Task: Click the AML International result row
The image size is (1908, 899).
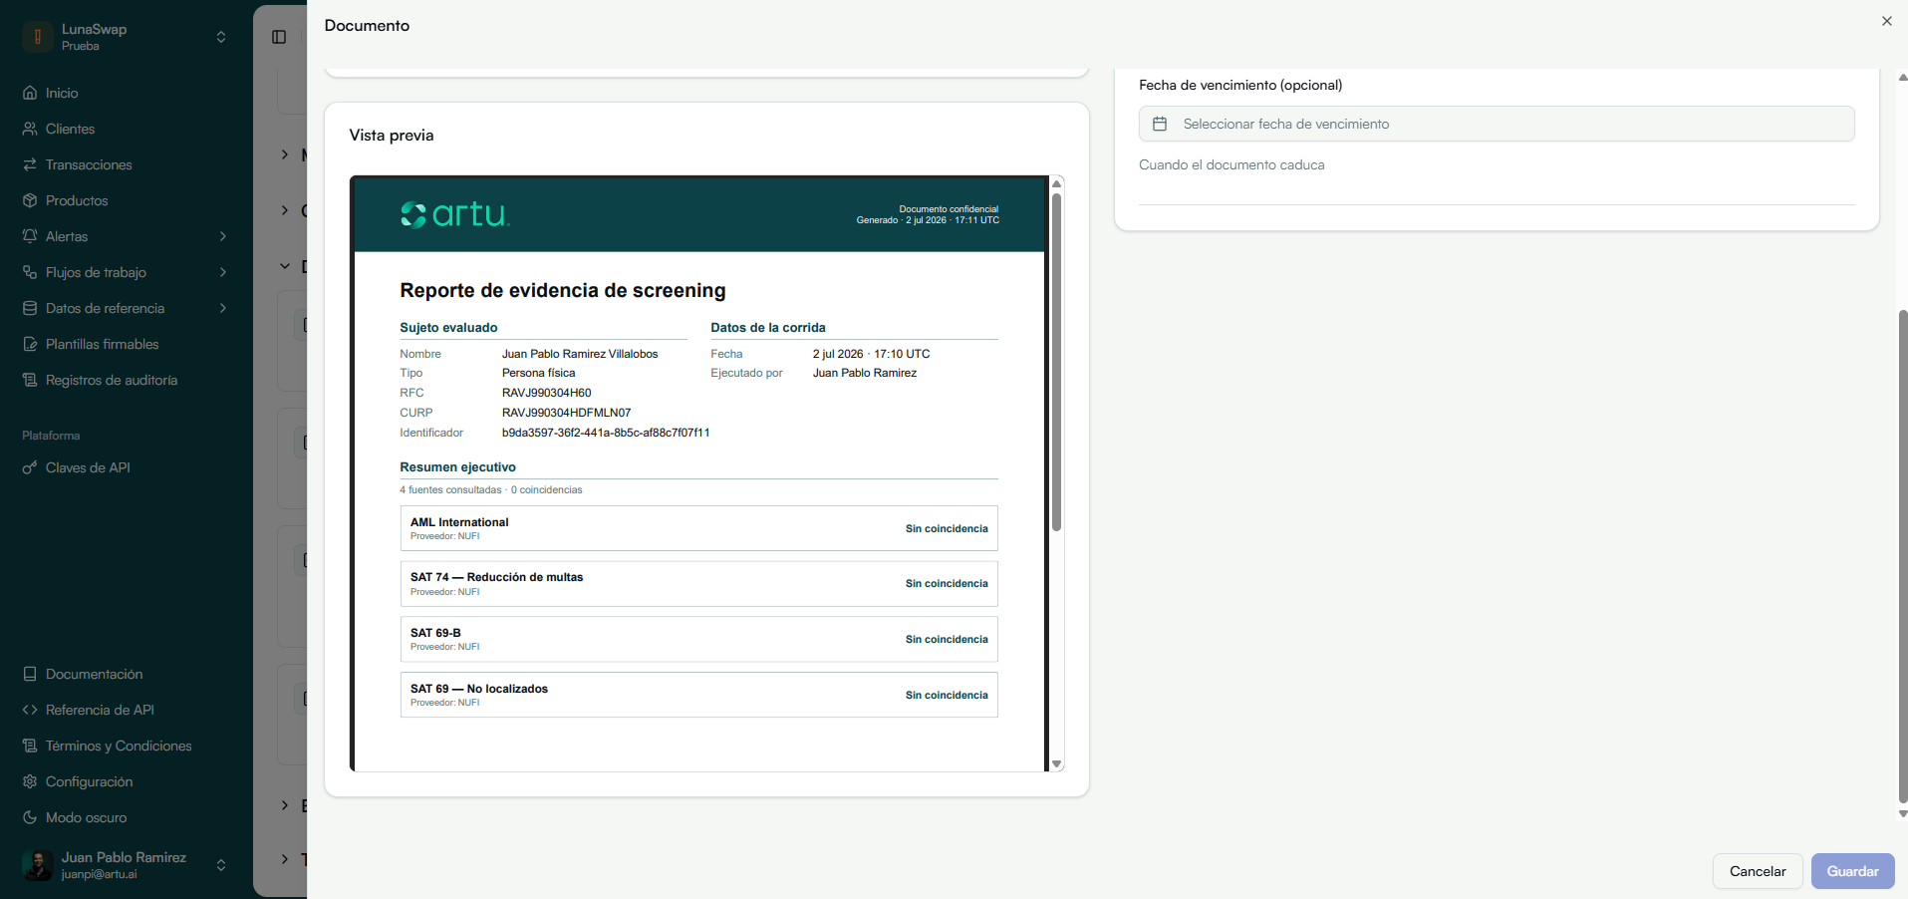Action: tap(698, 528)
